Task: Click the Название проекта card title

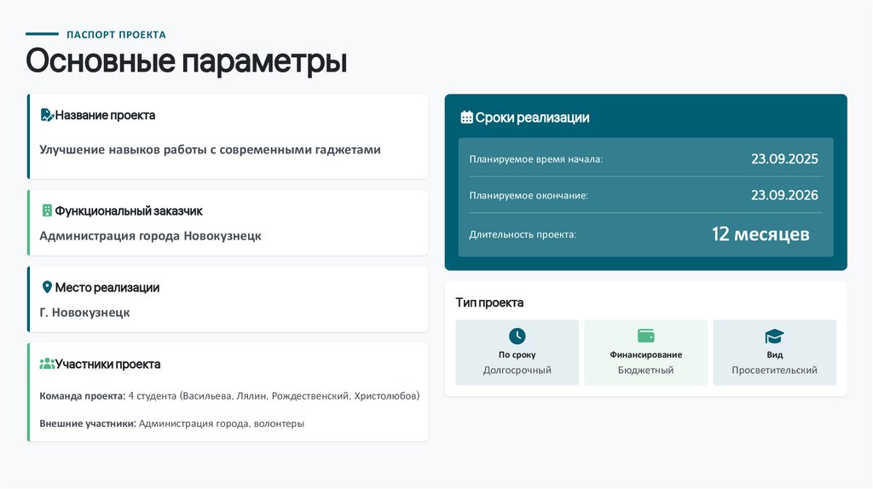Action: [105, 115]
